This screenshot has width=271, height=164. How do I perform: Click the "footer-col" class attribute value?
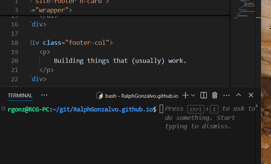click(x=88, y=43)
